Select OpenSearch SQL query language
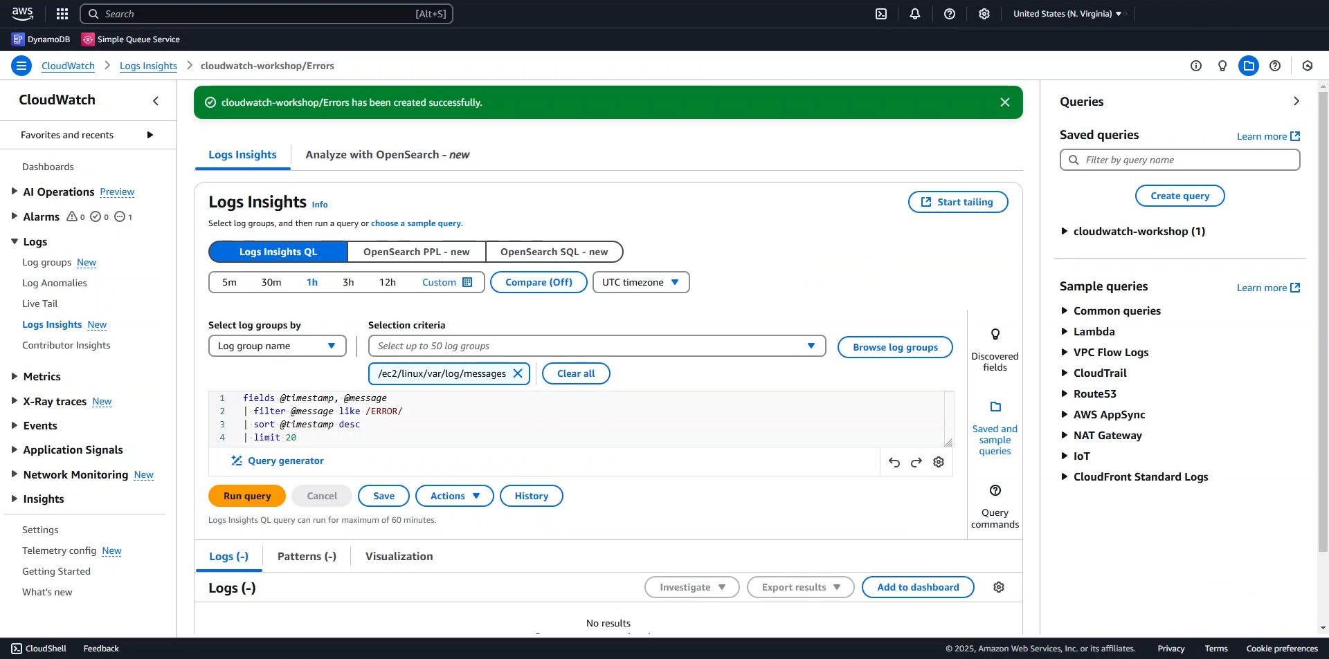This screenshot has height=659, width=1329. (554, 252)
